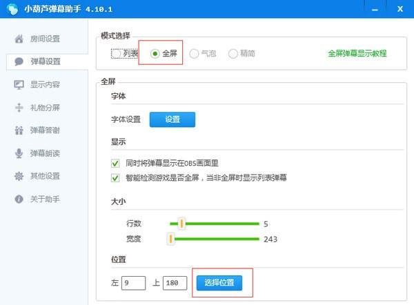Click the 上 position input field
This screenshot has width=414, height=305.
pos(175,283)
